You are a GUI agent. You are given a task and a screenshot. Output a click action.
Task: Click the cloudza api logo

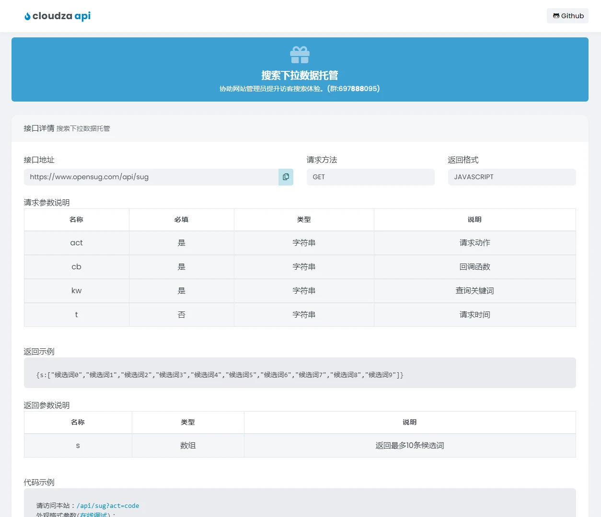[x=58, y=16]
